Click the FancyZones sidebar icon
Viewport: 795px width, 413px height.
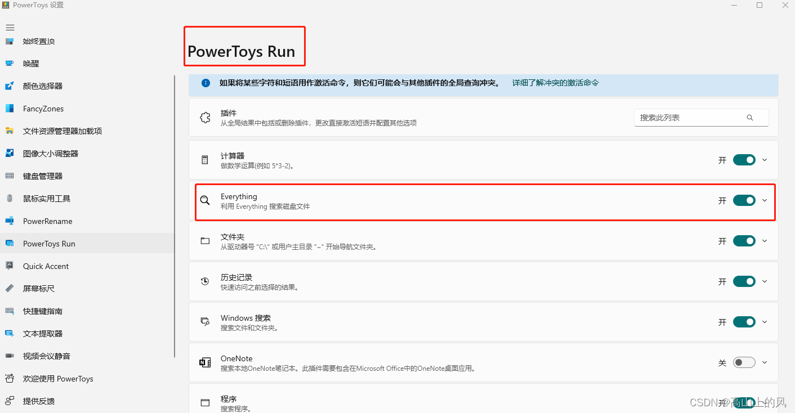pos(10,109)
